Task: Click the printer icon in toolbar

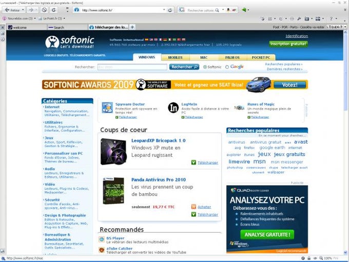Action: [x=292, y=18]
